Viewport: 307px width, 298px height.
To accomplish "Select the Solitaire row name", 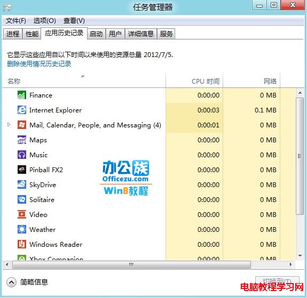I will [42, 200].
